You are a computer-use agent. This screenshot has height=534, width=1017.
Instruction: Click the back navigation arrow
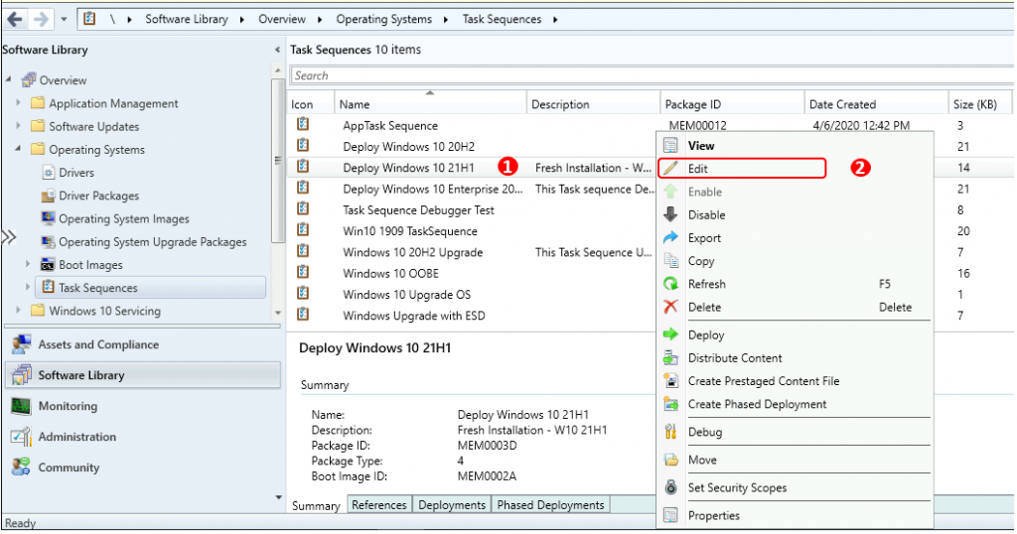point(15,20)
